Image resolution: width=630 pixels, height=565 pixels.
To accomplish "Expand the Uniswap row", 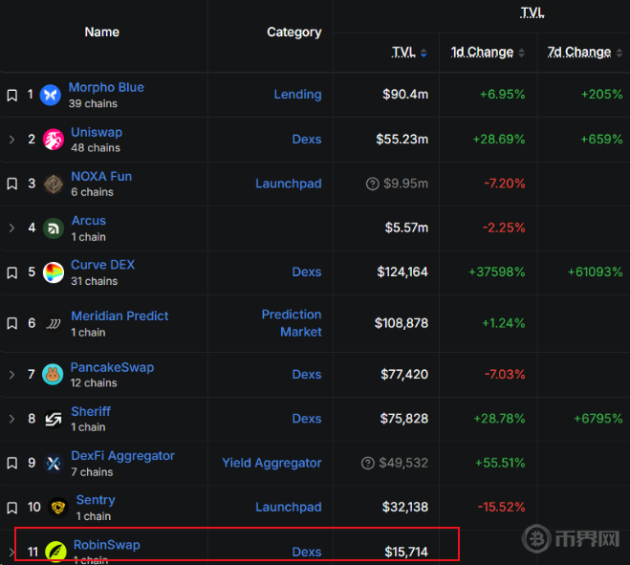I will (x=11, y=140).
